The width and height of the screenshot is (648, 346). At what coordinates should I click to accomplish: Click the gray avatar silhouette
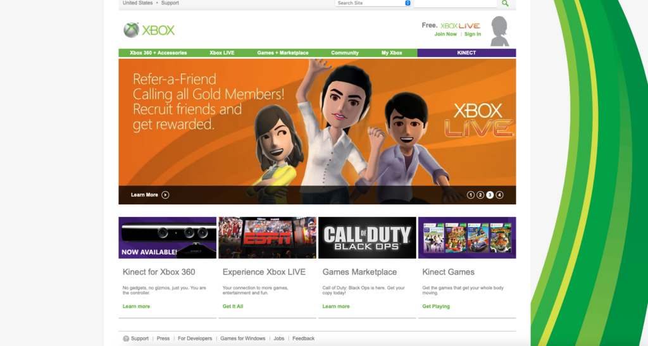coord(500,31)
